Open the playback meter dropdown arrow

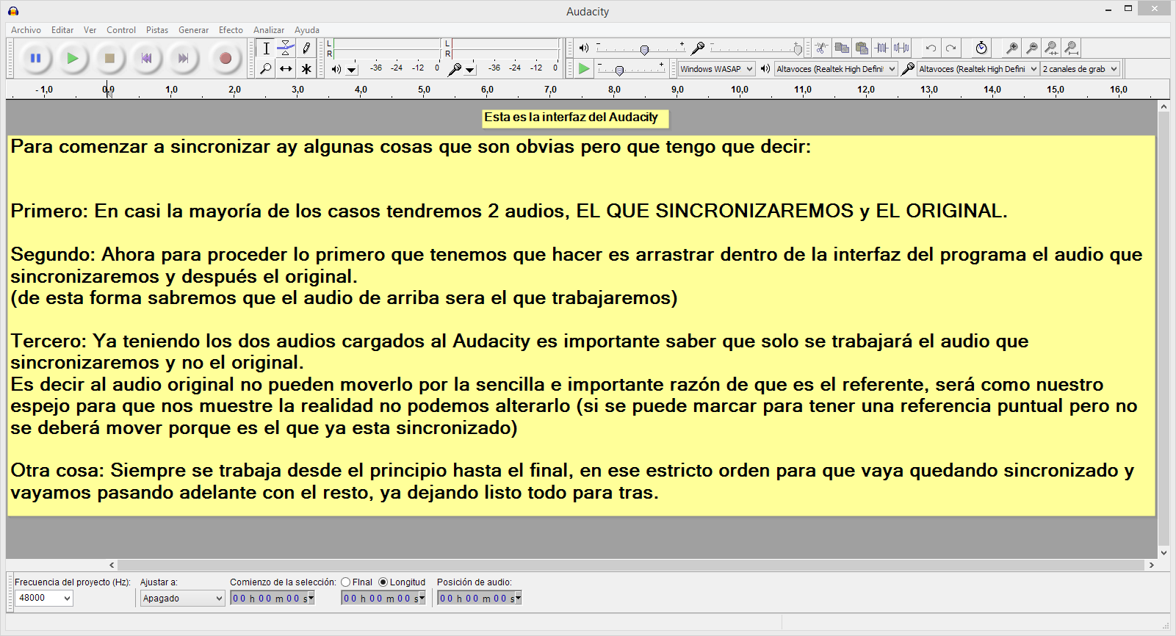pyautogui.click(x=352, y=71)
